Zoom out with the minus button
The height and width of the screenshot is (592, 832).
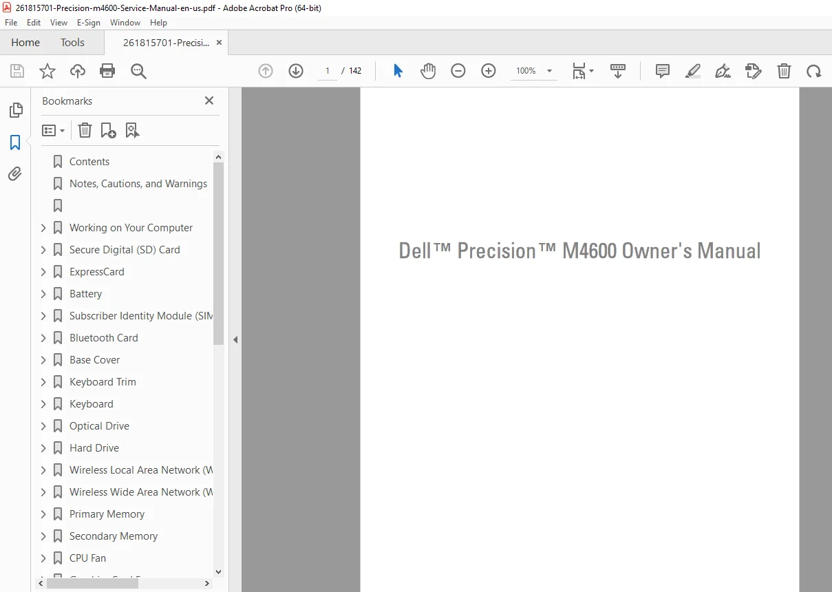458,71
